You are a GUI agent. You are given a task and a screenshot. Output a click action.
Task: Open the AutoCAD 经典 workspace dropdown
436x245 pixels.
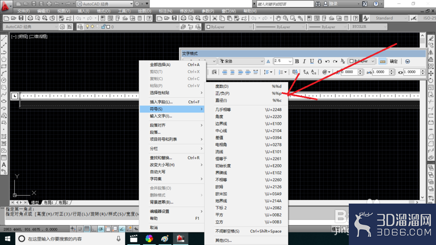pyautogui.click(x=31, y=27)
